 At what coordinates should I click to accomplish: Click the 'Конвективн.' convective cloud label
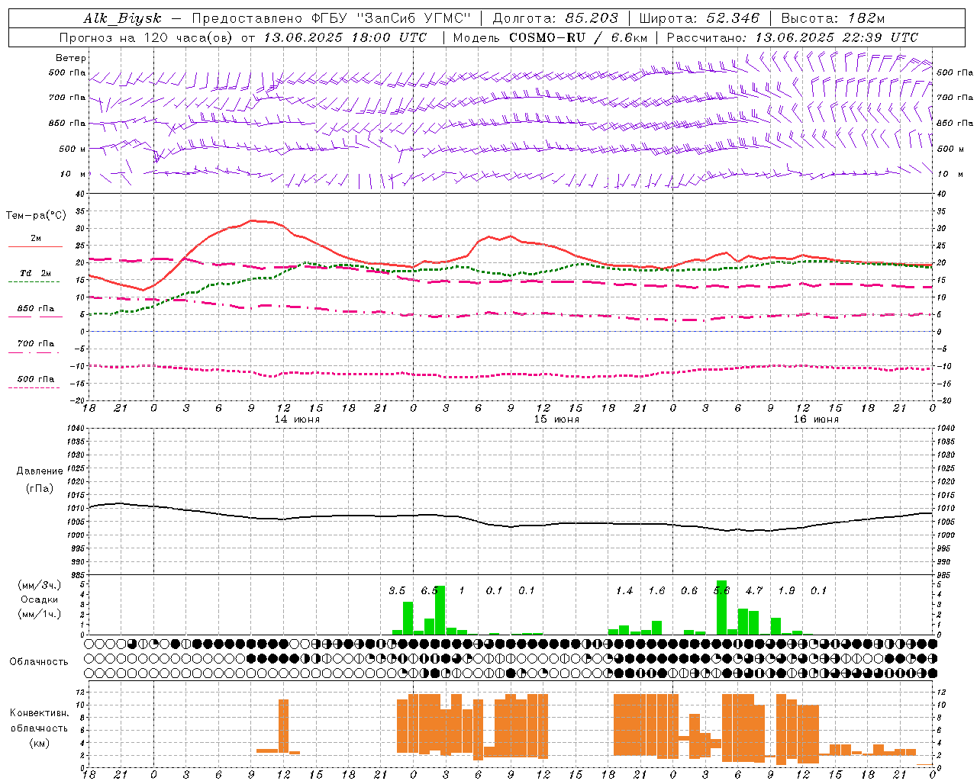coord(39,713)
